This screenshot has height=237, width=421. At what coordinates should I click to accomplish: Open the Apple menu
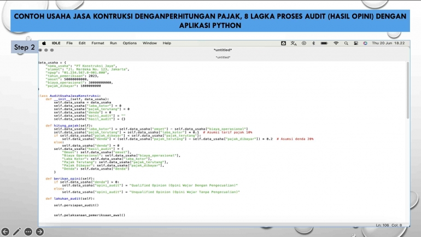tap(44, 43)
